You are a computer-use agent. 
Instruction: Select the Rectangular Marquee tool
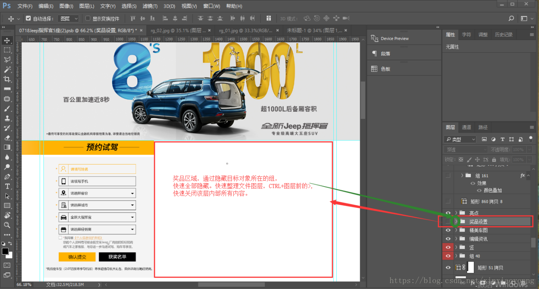pyautogui.click(x=7, y=50)
